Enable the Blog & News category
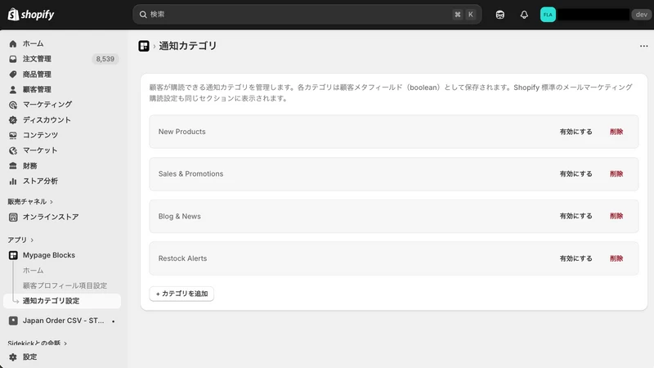This screenshot has width=654, height=368. coord(576,216)
